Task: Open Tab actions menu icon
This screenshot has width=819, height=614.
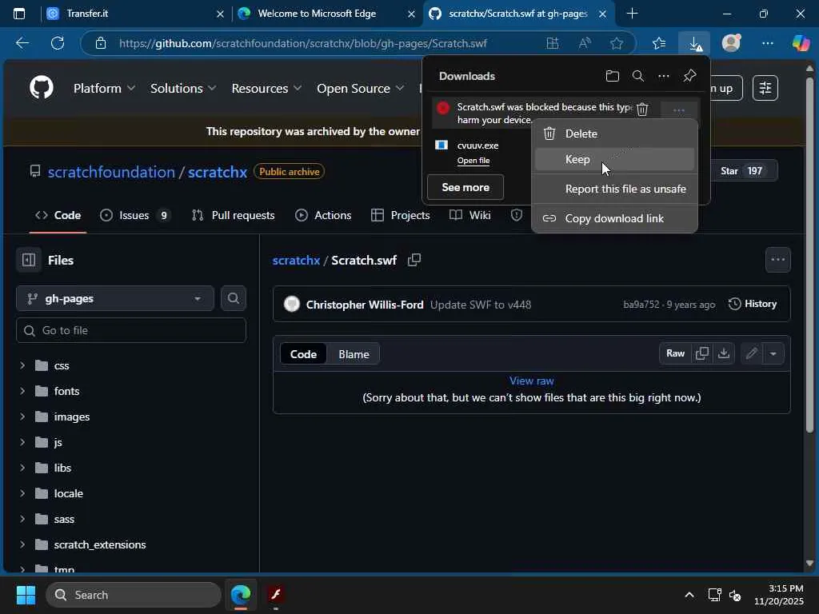Action: click(x=19, y=14)
